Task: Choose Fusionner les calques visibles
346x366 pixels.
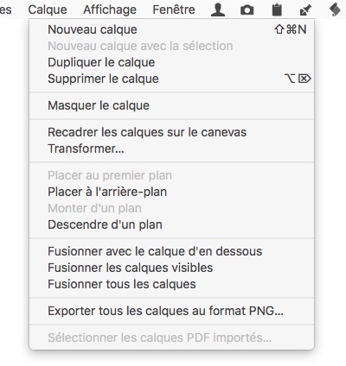Action: click(x=172, y=268)
